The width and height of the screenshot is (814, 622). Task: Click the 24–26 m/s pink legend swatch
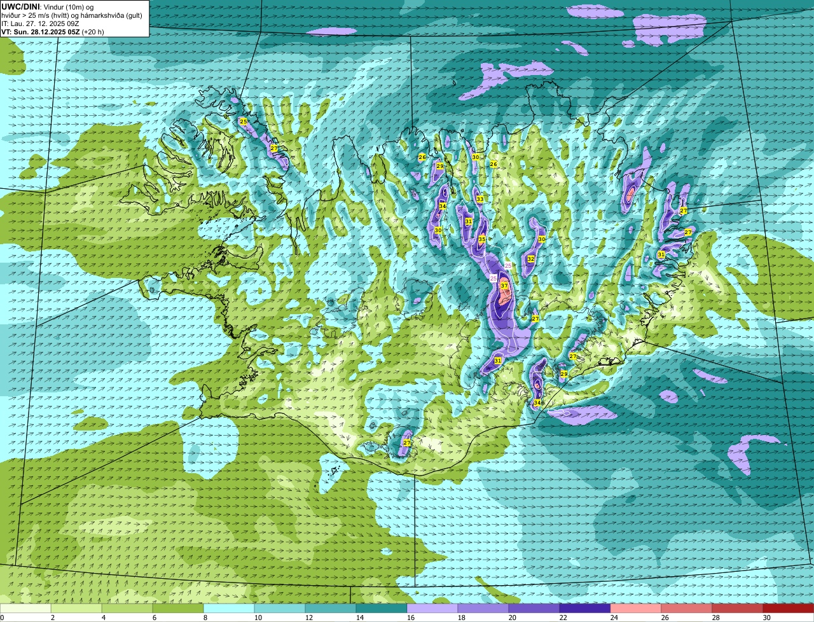(x=636, y=608)
